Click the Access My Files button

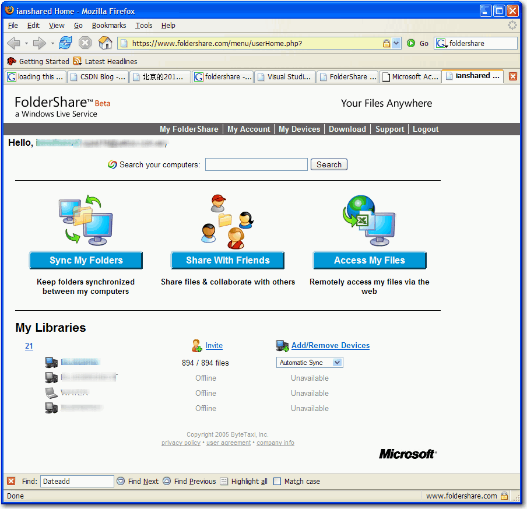coord(370,260)
